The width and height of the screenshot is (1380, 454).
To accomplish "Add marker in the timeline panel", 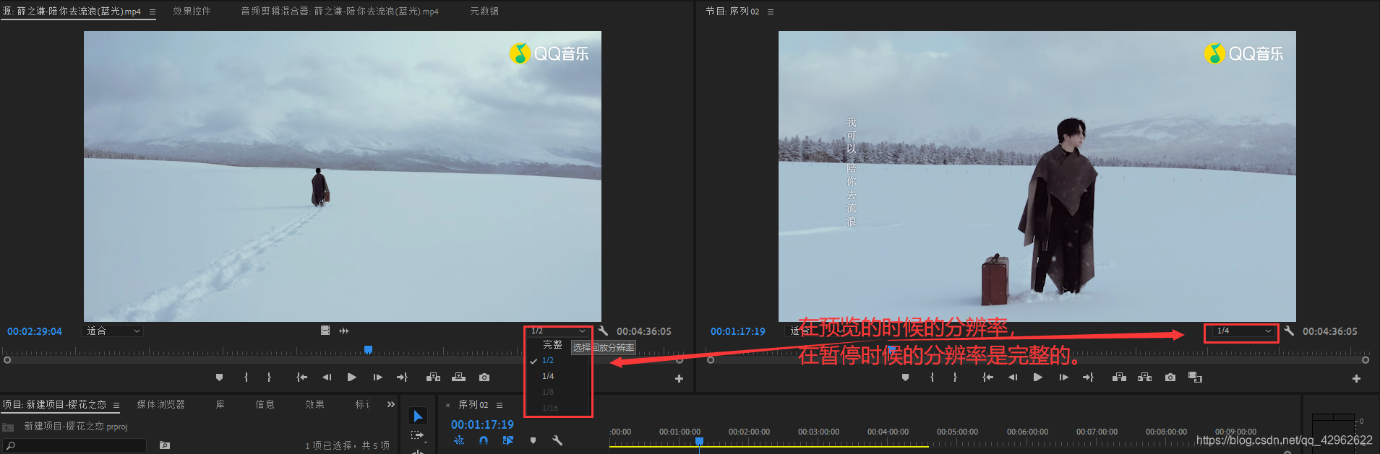I will click(533, 440).
